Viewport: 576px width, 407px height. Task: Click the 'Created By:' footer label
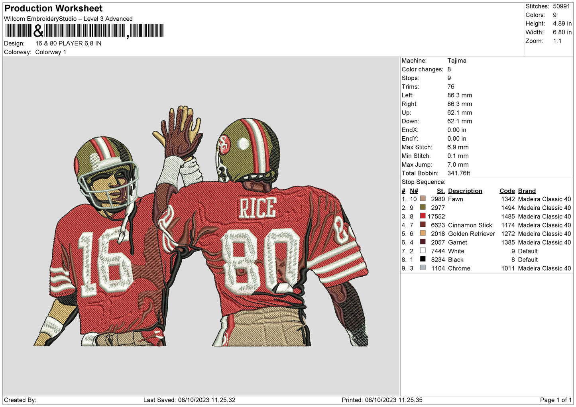20,400
